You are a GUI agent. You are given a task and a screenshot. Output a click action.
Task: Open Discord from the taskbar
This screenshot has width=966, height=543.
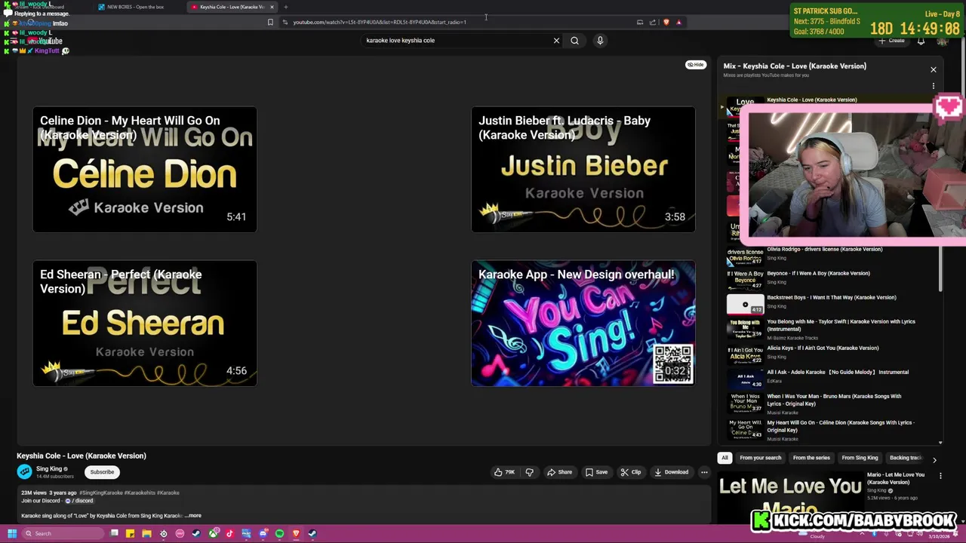point(263,534)
